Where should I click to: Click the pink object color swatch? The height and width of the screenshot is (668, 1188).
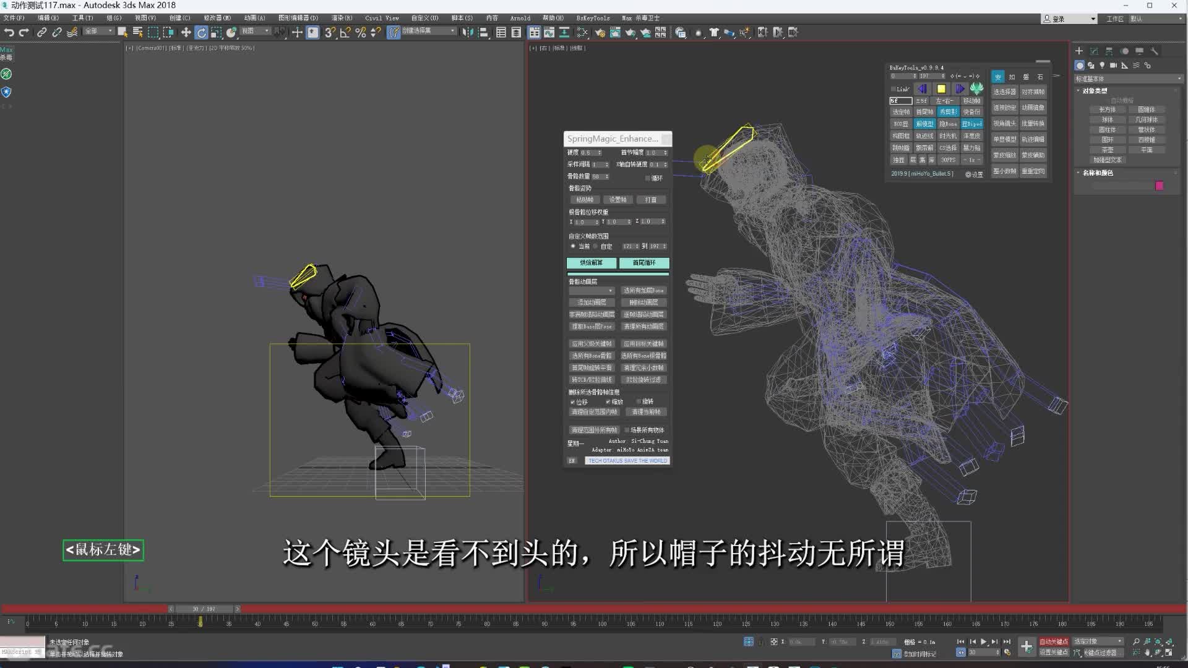[x=1159, y=186]
